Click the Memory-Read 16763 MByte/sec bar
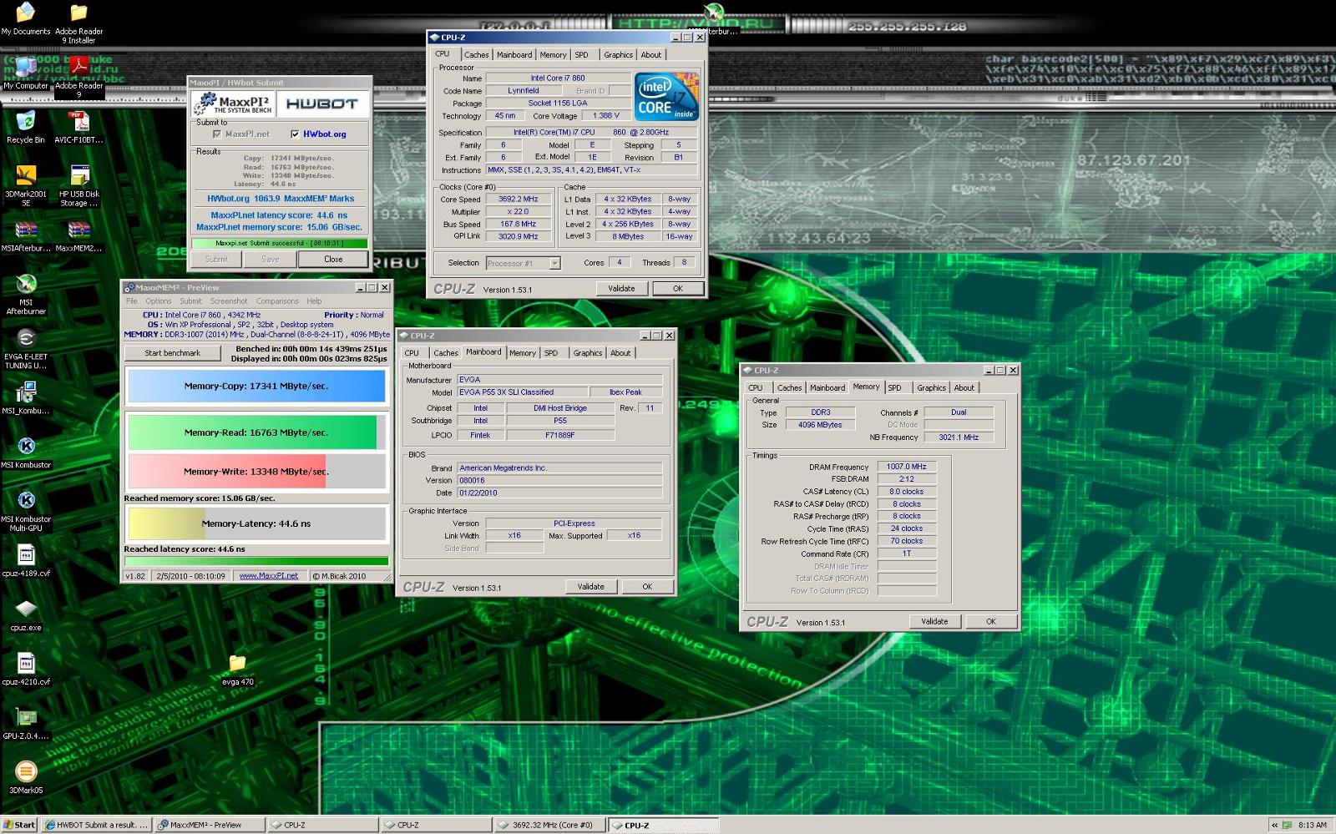Image resolution: width=1336 pixels, height=834 pixels. point(256,432)
